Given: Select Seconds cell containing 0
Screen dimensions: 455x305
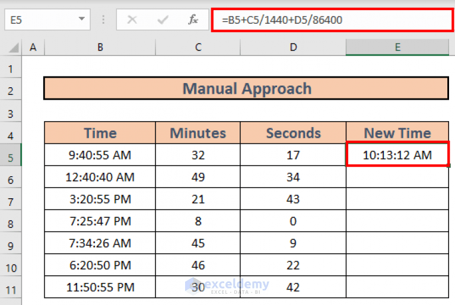Looking at the screenshot, I should 293,221.
